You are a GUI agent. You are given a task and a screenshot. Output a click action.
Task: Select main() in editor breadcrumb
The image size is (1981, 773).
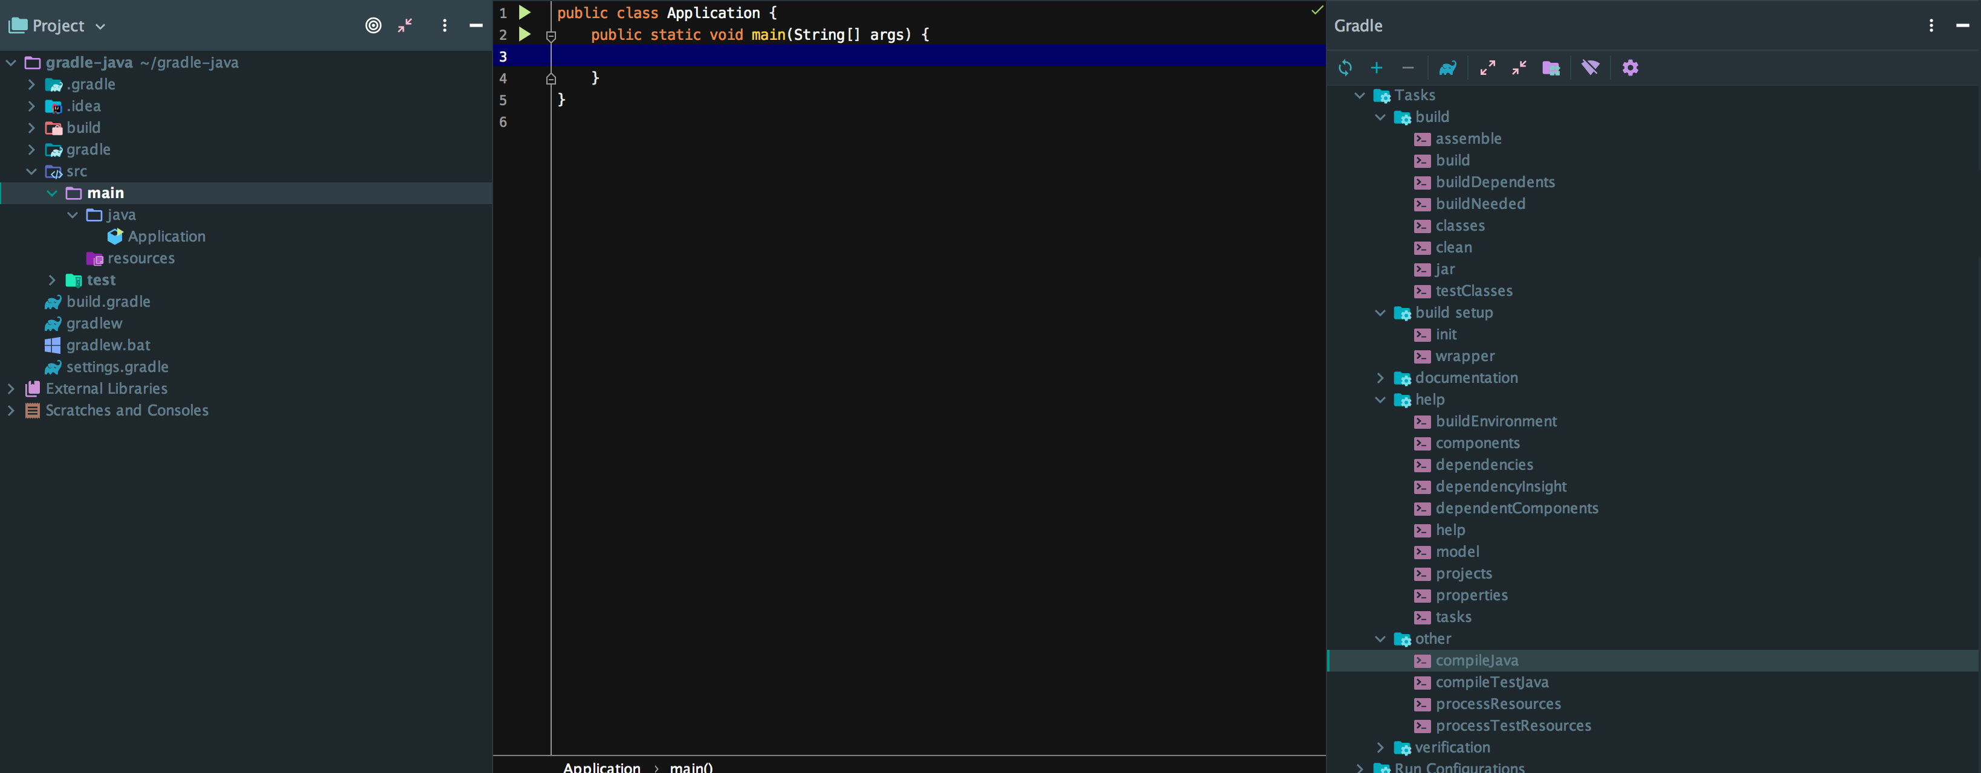coord(691,767)
